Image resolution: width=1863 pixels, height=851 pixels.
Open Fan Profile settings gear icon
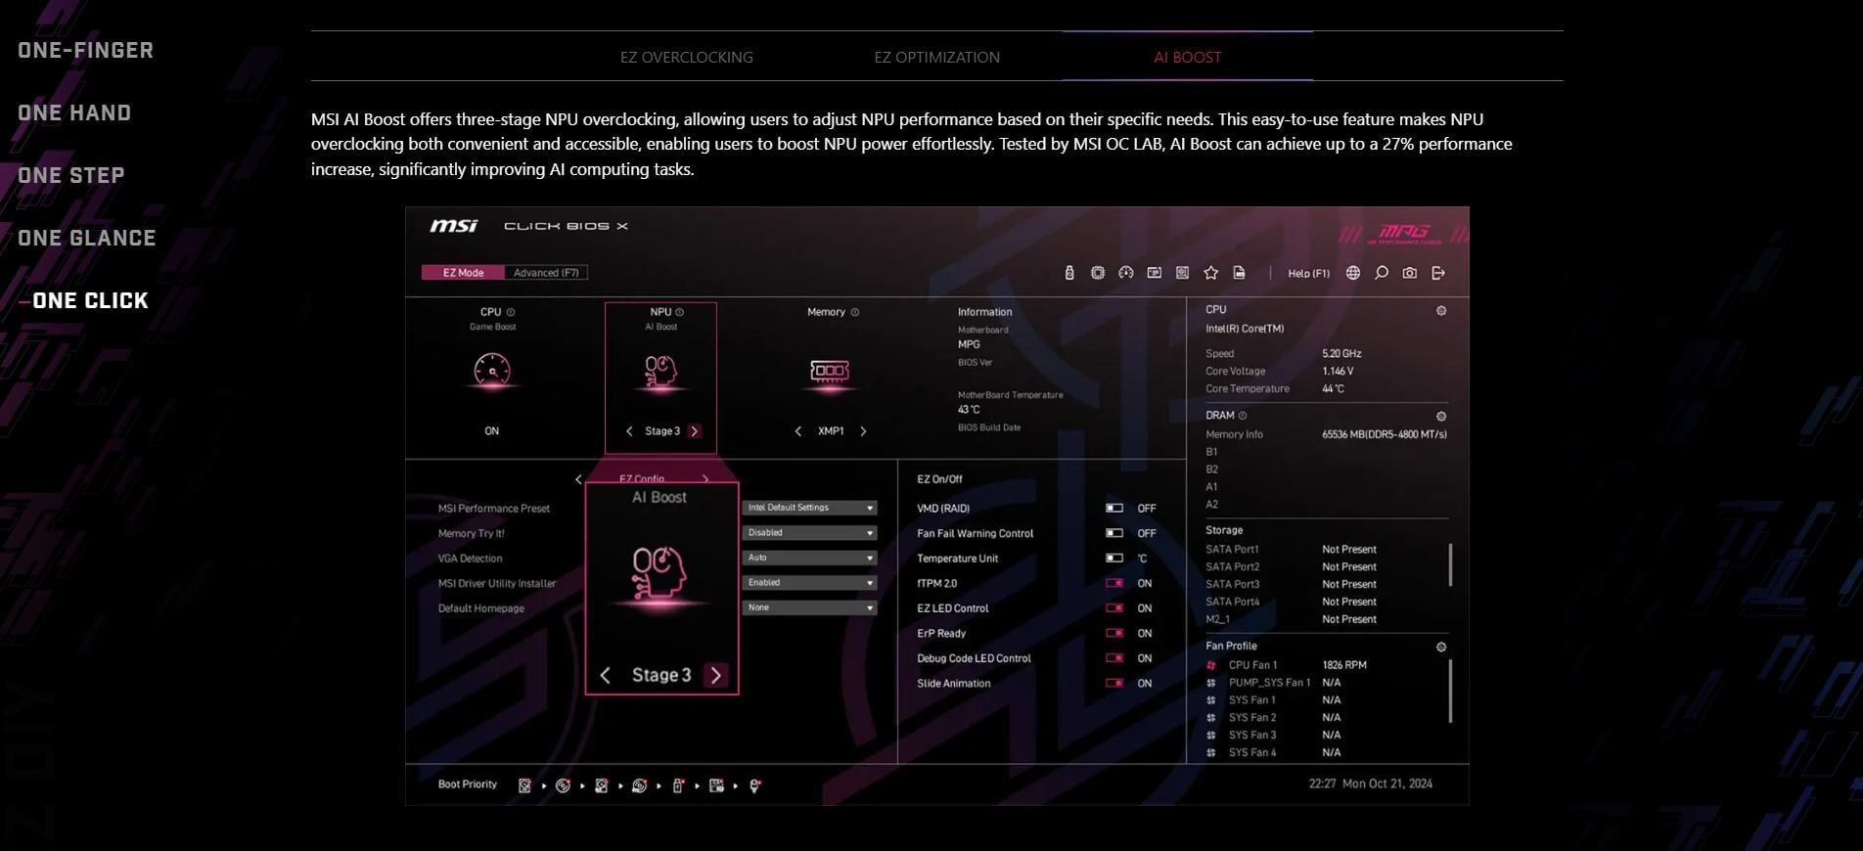click(1440, 648)
